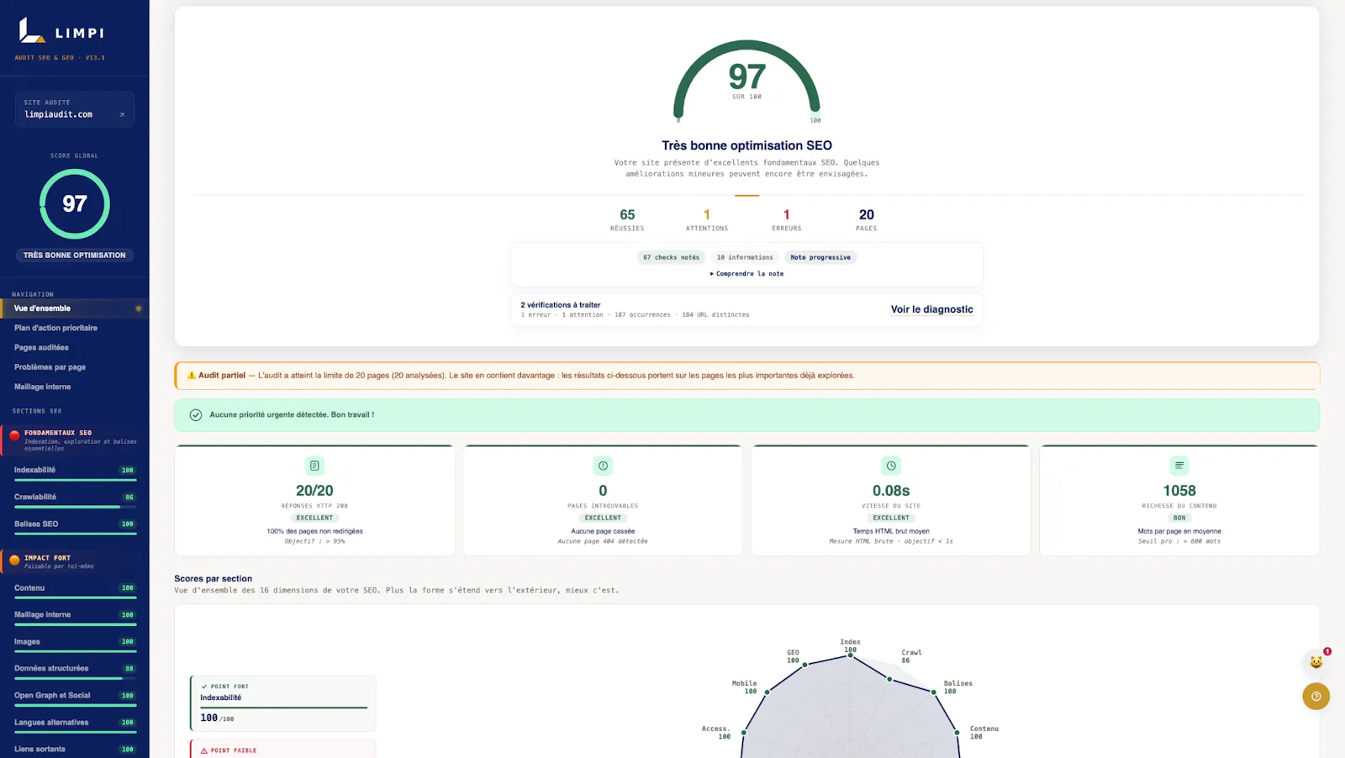This screenshot has height=758, width=1345.
Task: Click the Note progressive pill
Action: [x=820, y=257]
